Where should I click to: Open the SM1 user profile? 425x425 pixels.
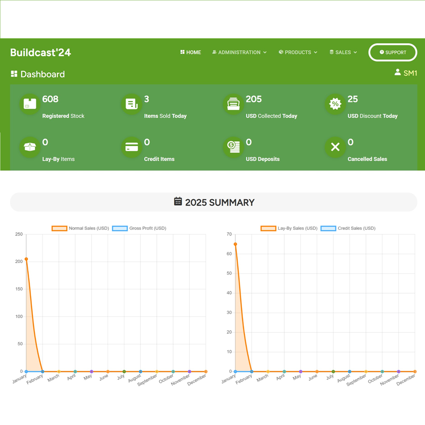(x=406, y=73)
